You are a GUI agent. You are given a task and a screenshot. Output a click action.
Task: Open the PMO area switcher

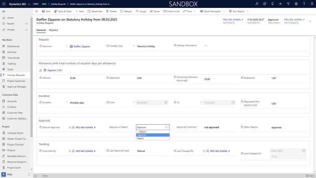pyautogui.click(x=16, y=174)
